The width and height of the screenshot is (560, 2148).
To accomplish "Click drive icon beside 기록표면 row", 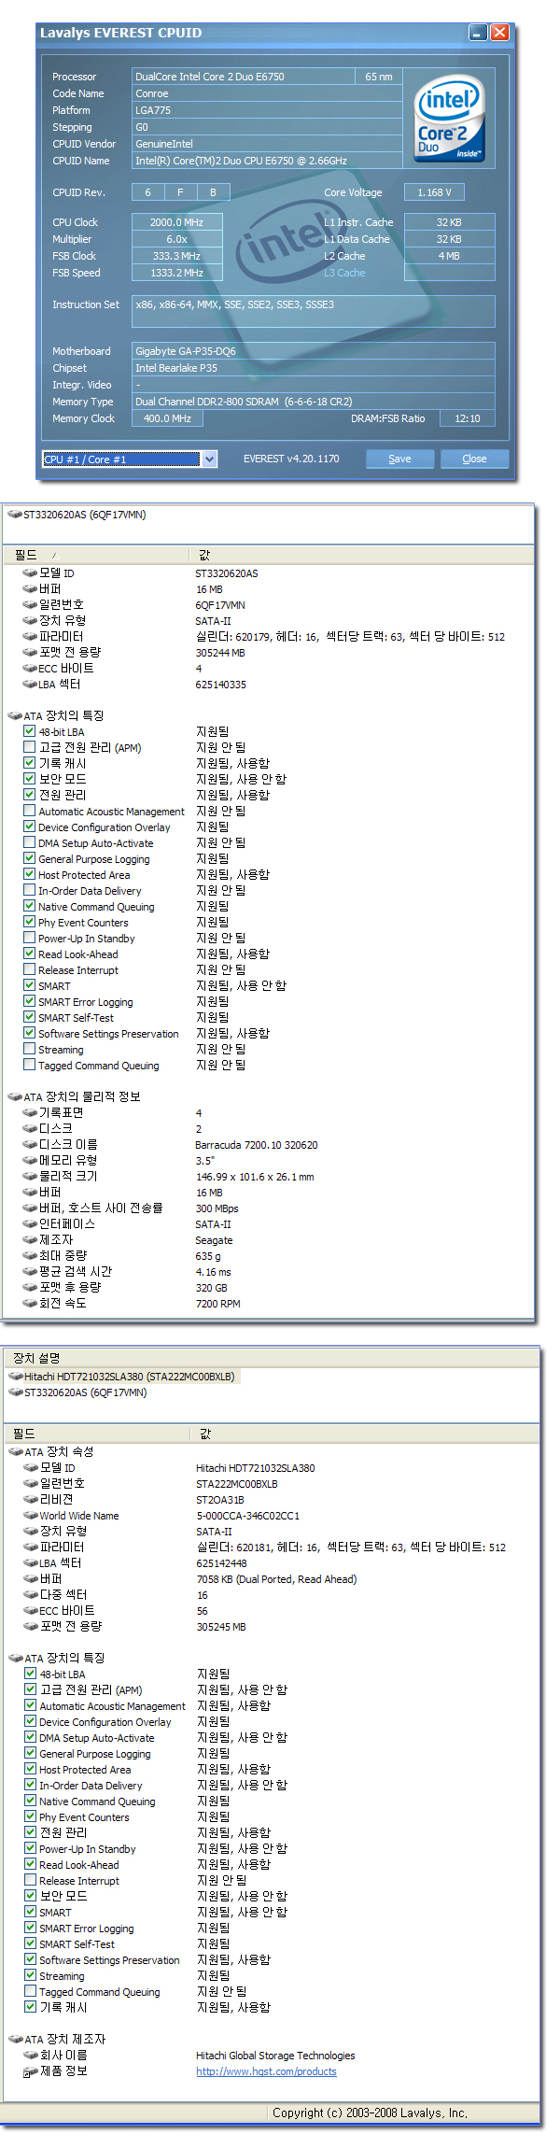I will point(30,1113).
